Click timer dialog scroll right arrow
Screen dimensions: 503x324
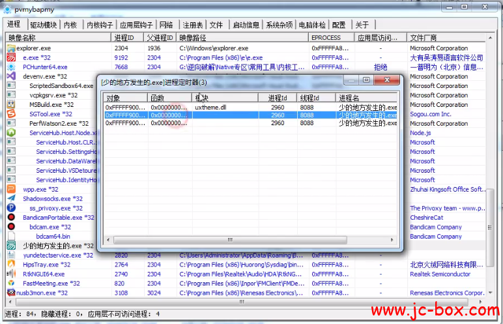[392, 240]
